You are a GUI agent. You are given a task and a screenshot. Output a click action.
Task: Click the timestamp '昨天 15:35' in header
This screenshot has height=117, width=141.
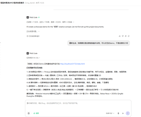click(x=40, y=3)
